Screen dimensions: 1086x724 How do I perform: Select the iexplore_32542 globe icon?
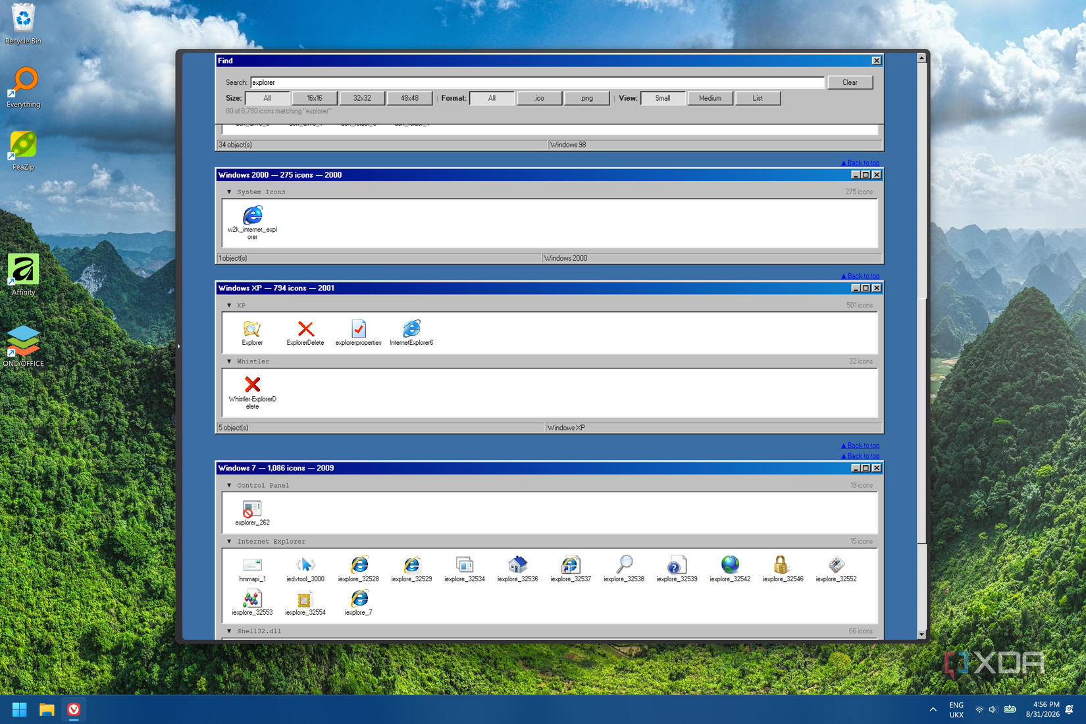(x=730, y=569)
